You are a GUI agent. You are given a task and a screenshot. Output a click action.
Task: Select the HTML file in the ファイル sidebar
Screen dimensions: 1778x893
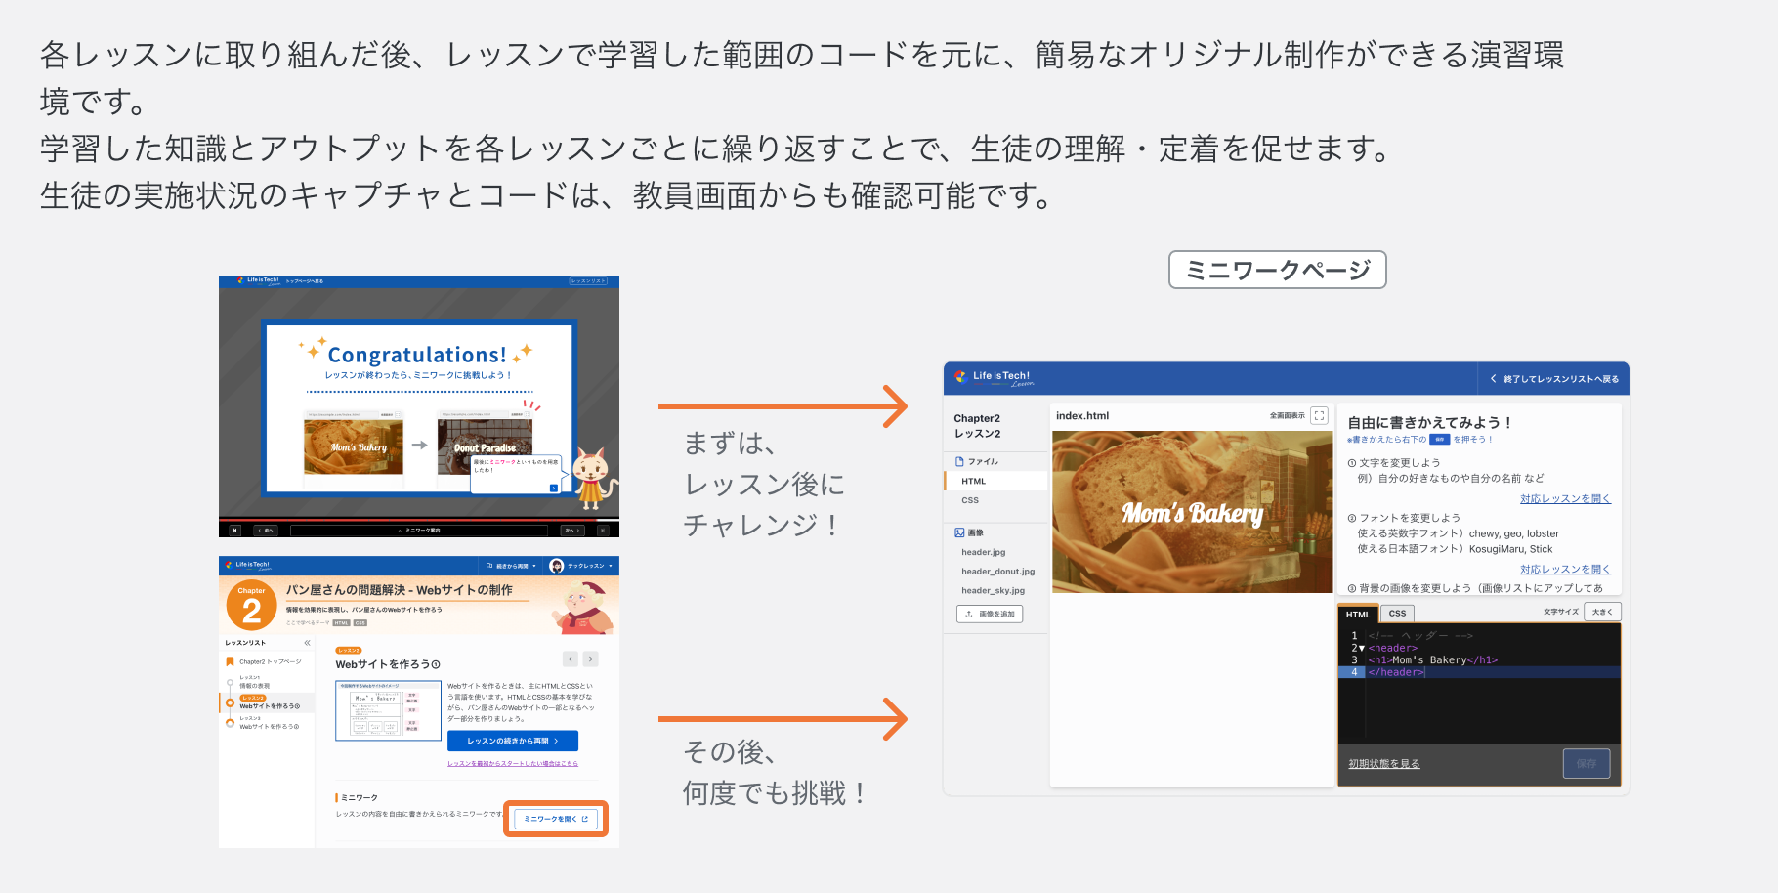[973, 481]
